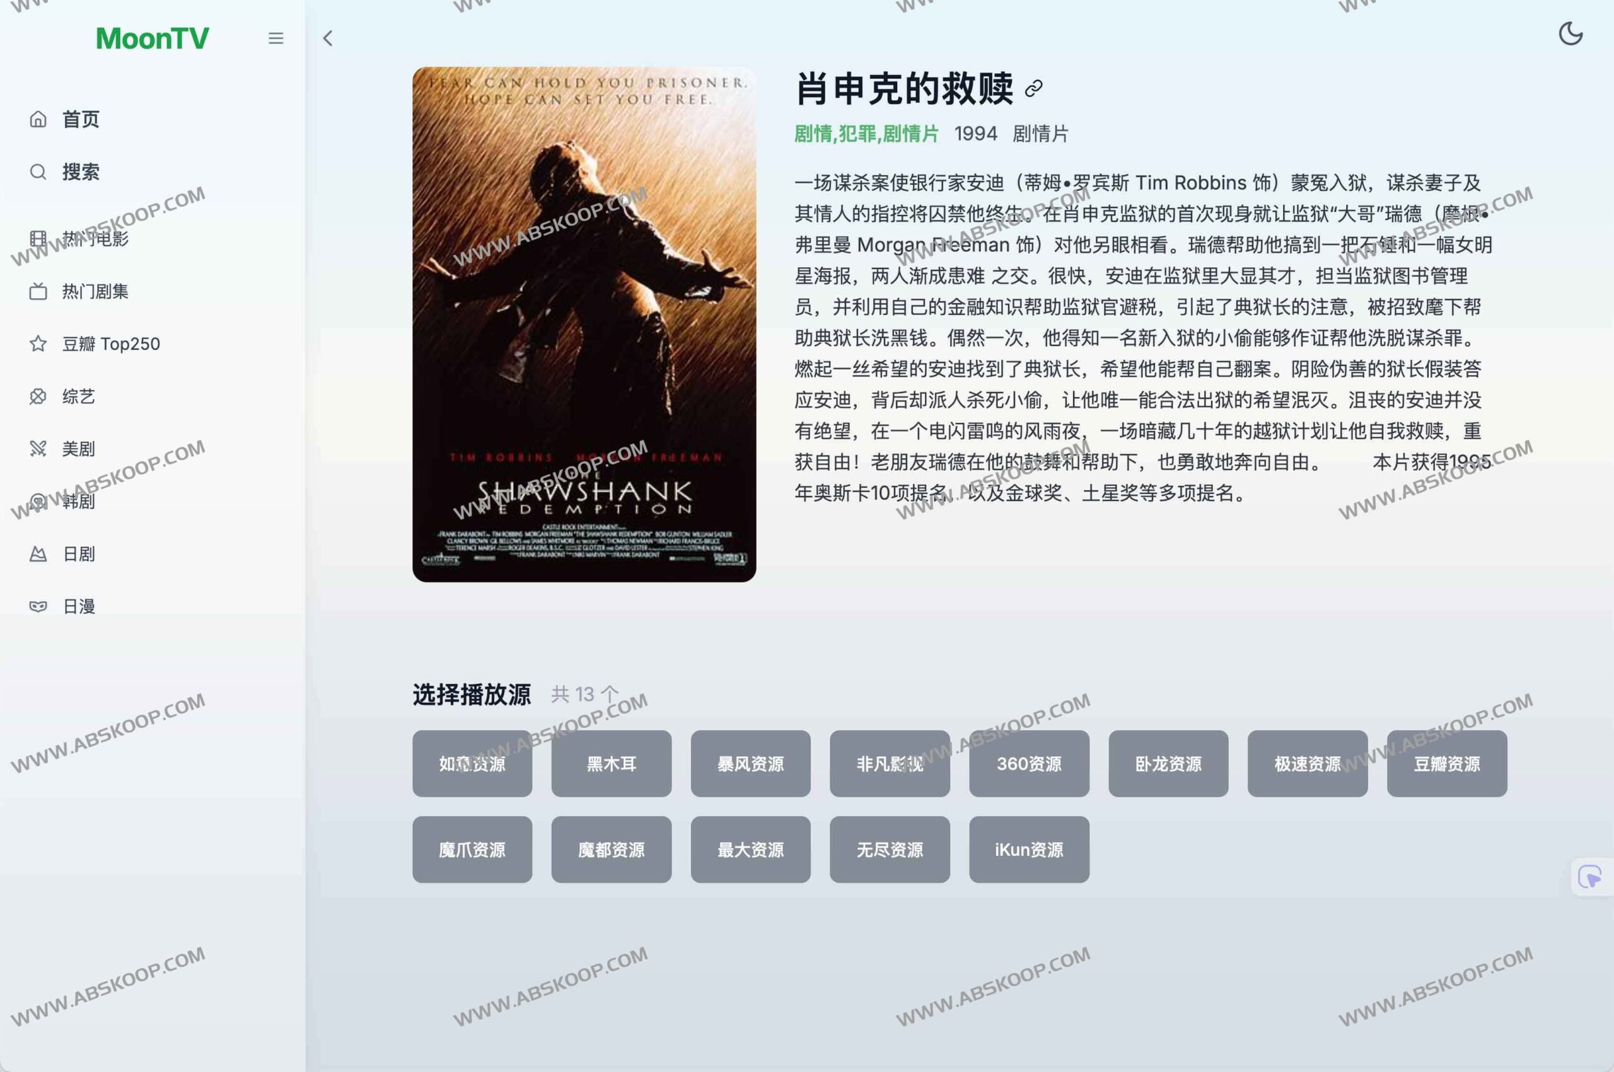Click the floating cursor widget at right edge
Image resolution: width=1614 pixels, height=1072 pixels.
click(x=1591, y=877)
